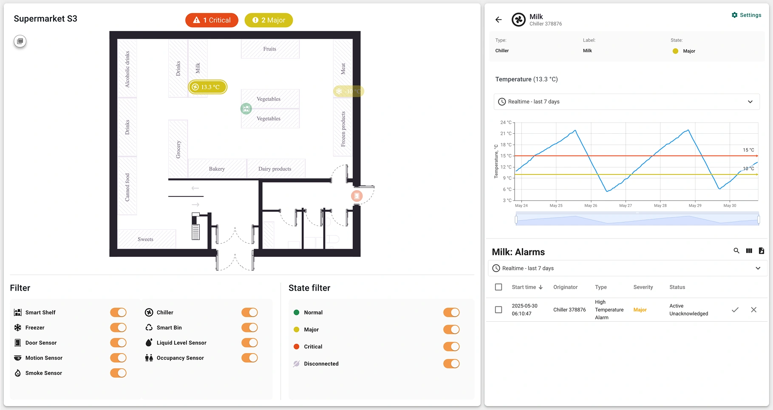The width and height of the screenshot is (773, 410).
Task: Sort alarms by Start time
Action: (527, 287)
